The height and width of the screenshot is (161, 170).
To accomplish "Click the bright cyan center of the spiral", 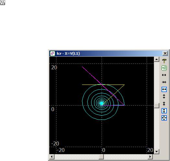I will (102, 103).
